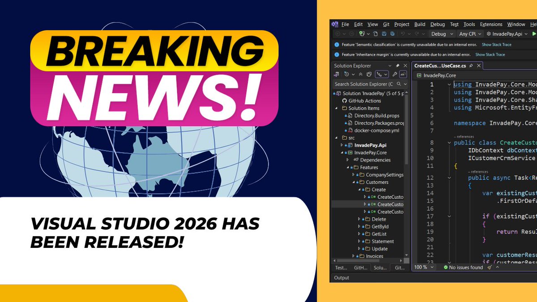Toggle the boxed Git changes view button
The width and height of the screenshot is (537, 302).
tap(382, 74)
